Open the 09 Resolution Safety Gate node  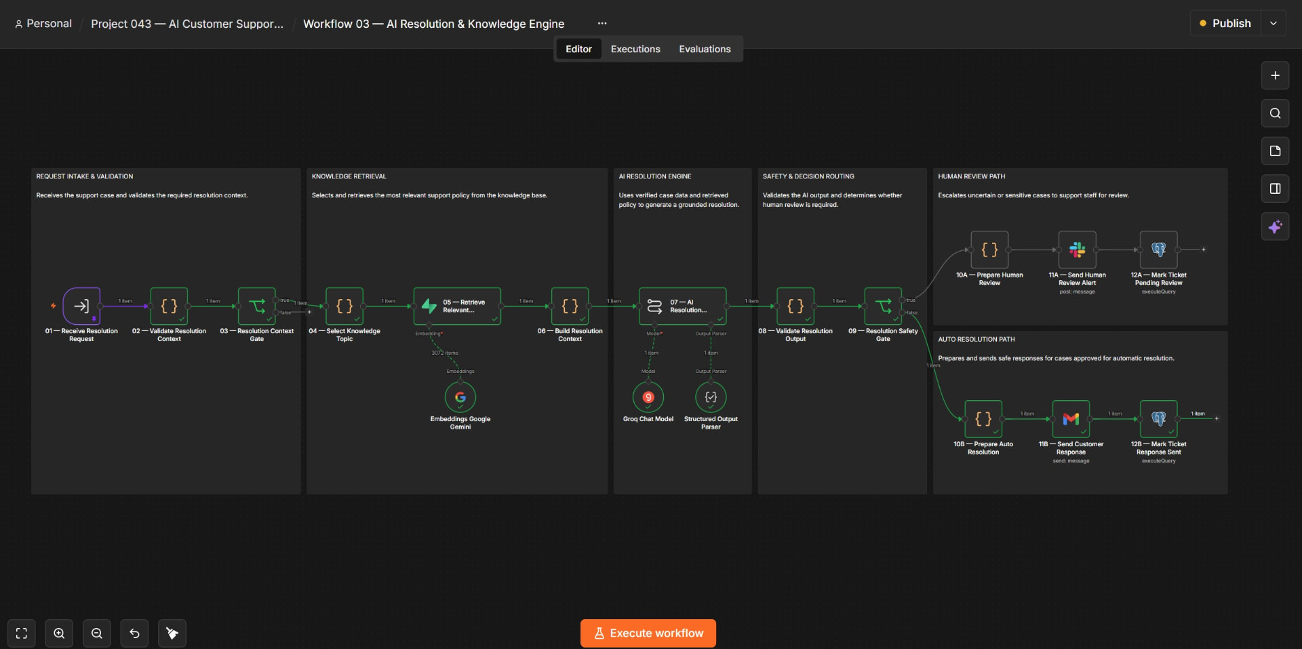point(883,306)
